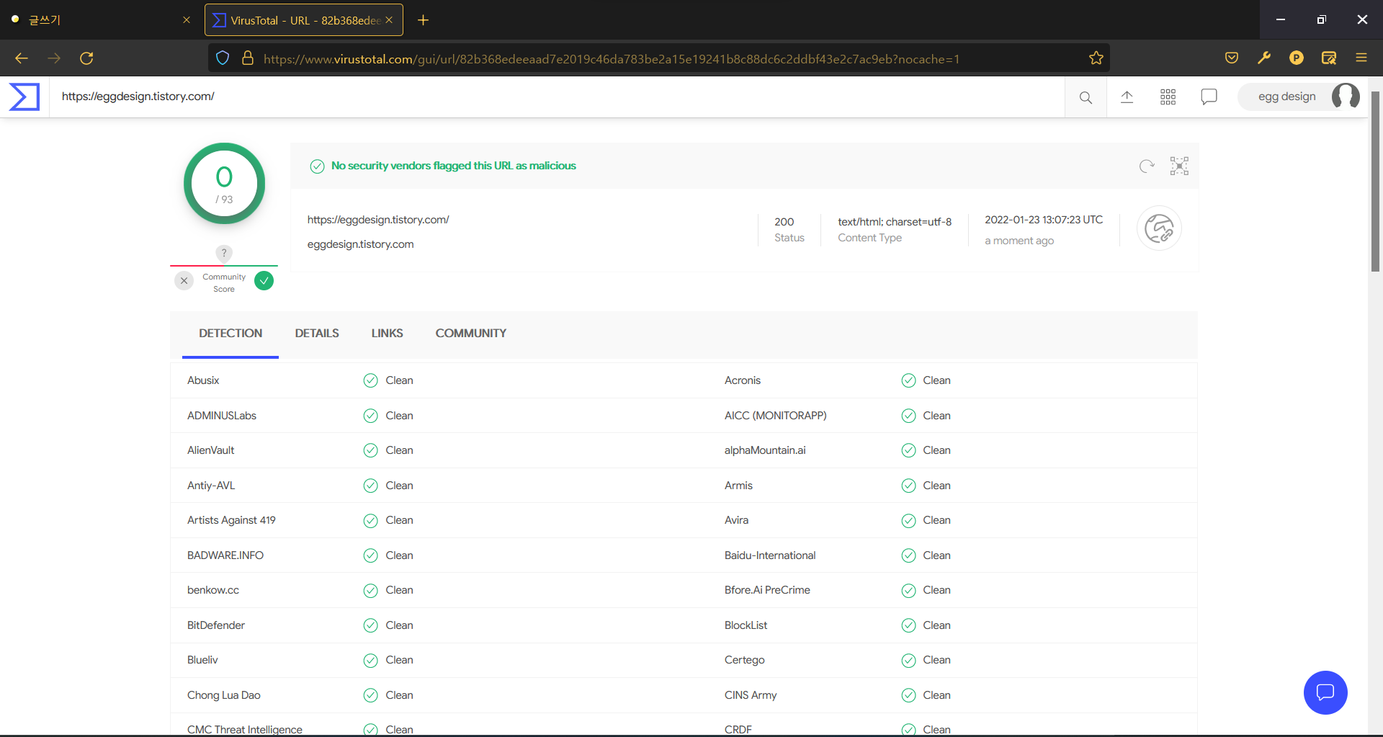1383x737 pixels.
Task: Click the Bfore.Ai PreCrime vendor name
Action: click(767, 590)
